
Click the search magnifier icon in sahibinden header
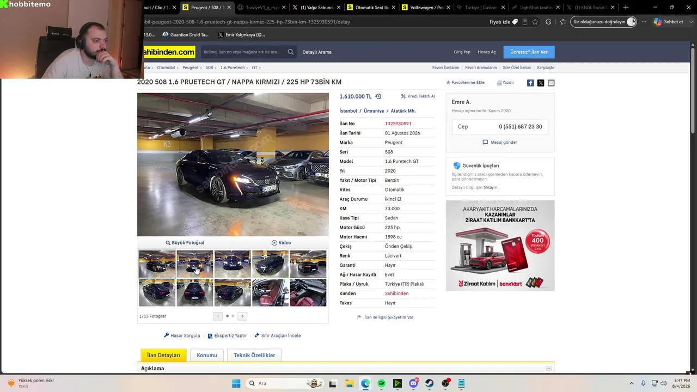click(x=291, y=52)
